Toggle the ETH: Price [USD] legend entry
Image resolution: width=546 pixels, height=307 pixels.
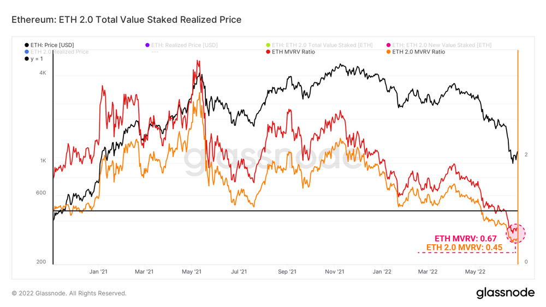point(49,45)
